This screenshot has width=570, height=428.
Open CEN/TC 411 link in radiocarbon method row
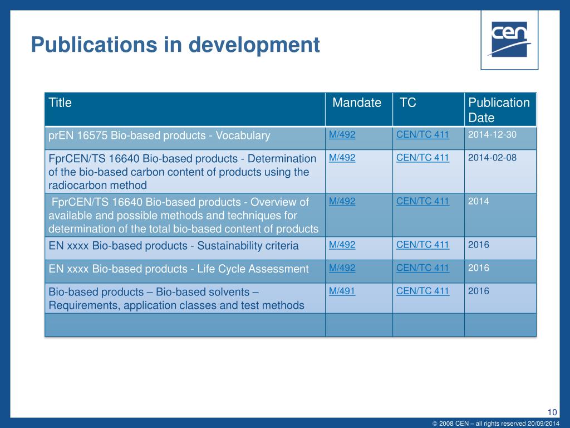[x=422, y=158]
